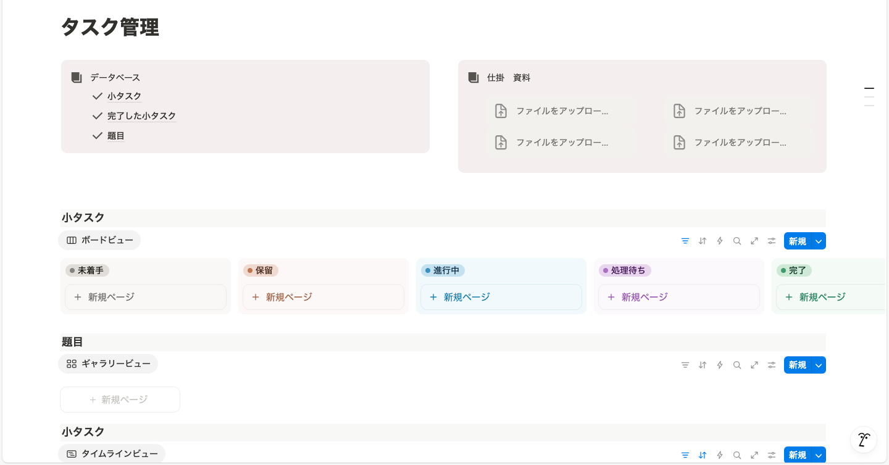Open the view settings icon in the 題目 gallery toolbar
The height and width of the screenshot is (465, 889).
point(771,365)
